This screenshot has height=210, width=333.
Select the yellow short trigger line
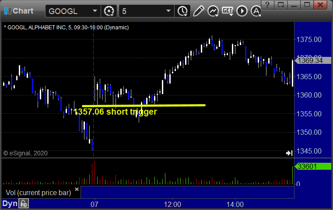[144, 105]
